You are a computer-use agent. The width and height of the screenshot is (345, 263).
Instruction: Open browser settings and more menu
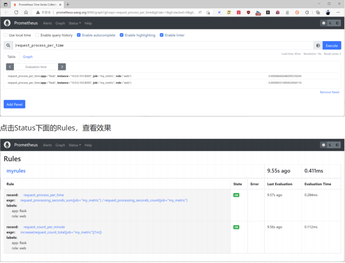pyautogui.click(x=338, y=12)
